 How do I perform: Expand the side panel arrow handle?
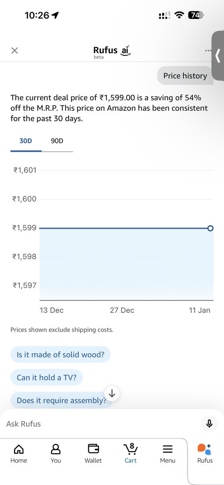pyautogui.click(x=218, y=56)
